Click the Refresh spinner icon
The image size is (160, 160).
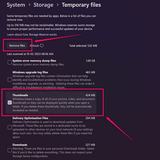pos(42,46)
